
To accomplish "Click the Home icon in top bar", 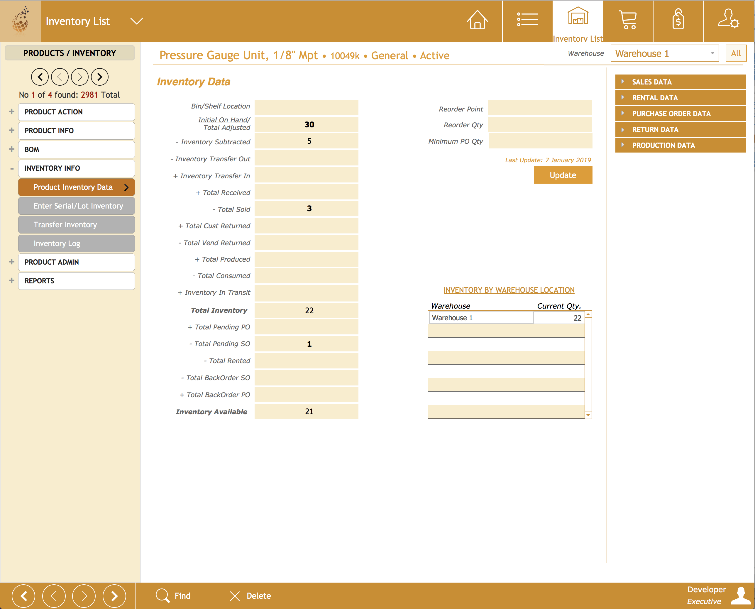I will 477,20.
